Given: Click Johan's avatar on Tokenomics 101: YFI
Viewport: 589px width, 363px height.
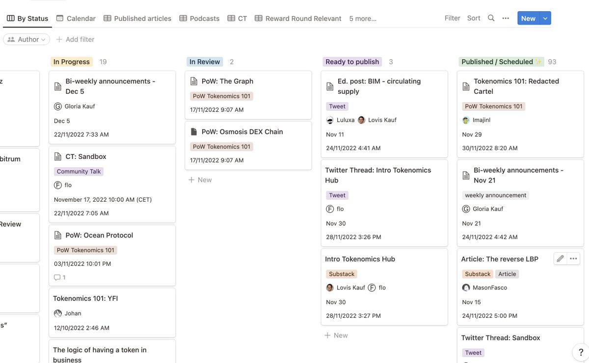Looking at the screenshot, I should [x=58, y=313].
